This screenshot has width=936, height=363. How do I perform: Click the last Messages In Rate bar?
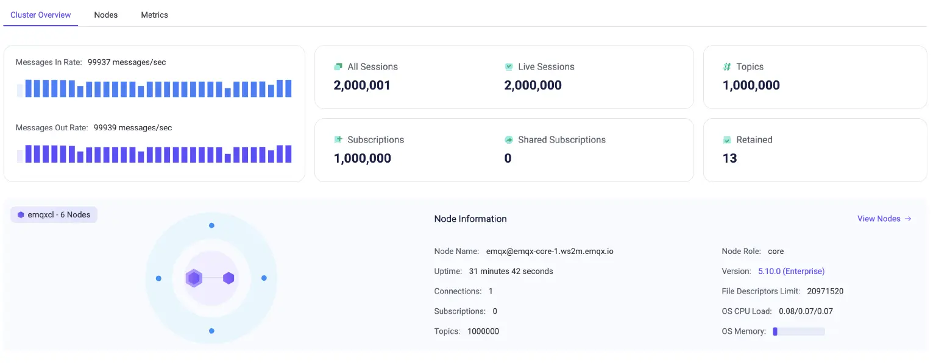click(288, 88)
